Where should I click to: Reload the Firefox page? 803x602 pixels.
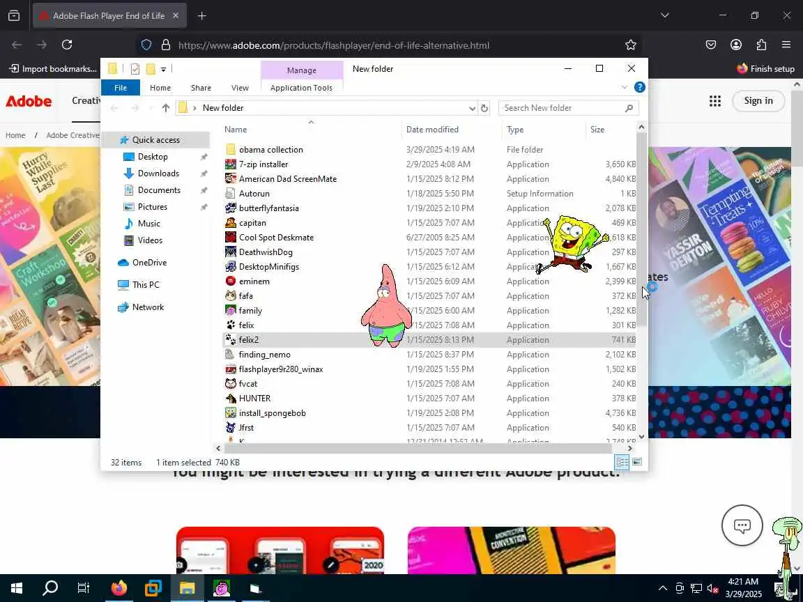tap(67, 45)
